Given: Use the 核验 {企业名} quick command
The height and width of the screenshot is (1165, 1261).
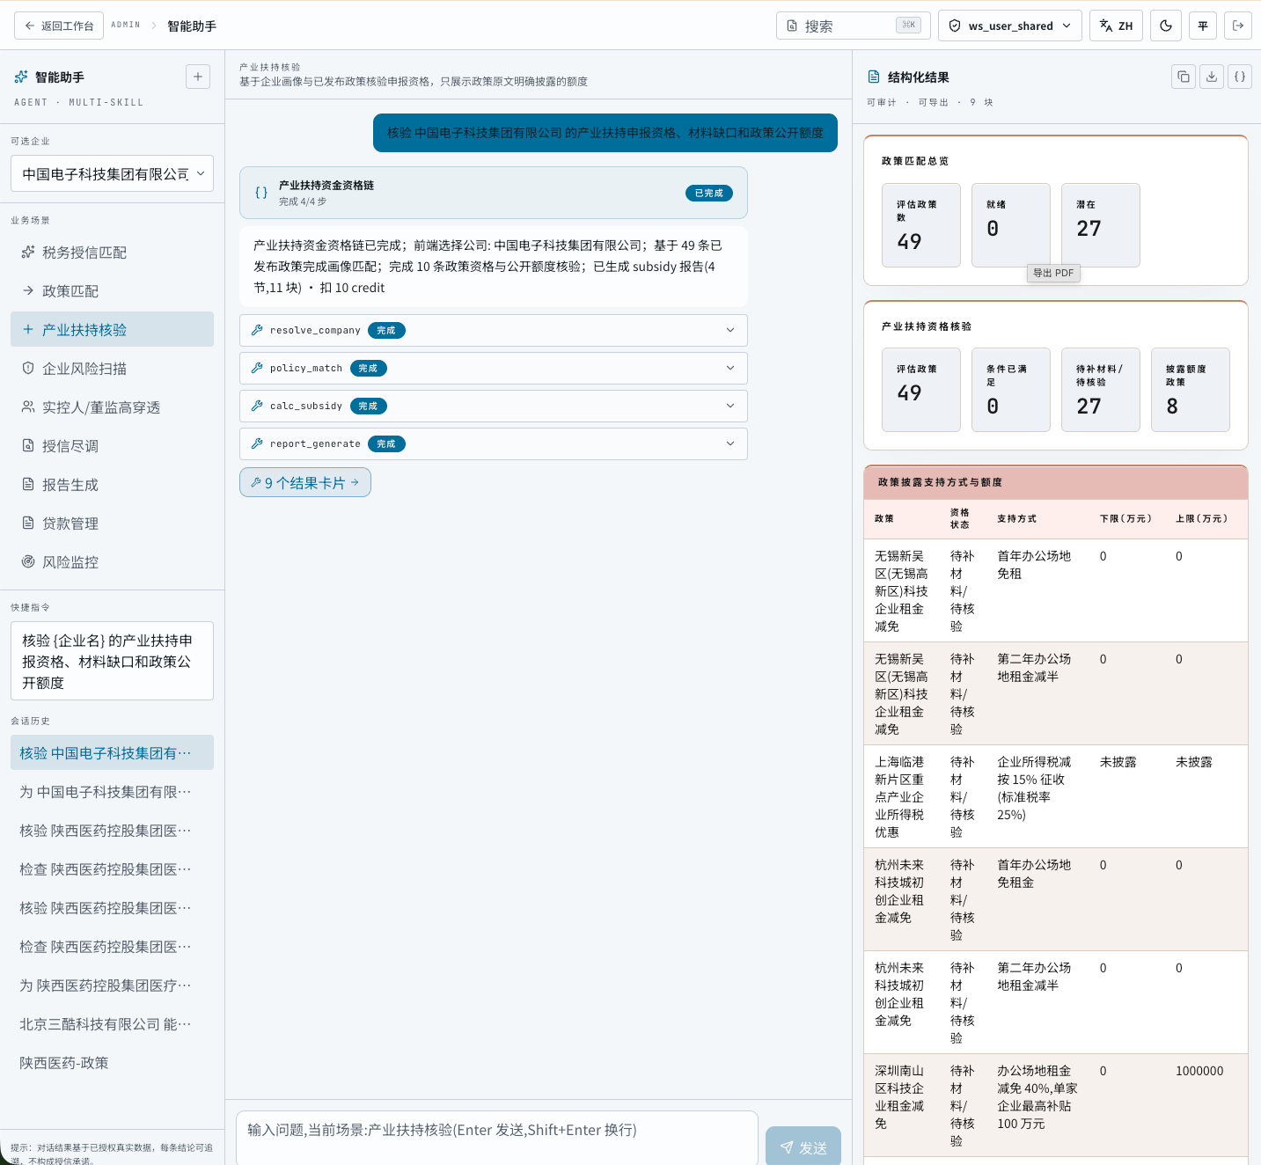Looking at the screenshot, I should point(113,661).
